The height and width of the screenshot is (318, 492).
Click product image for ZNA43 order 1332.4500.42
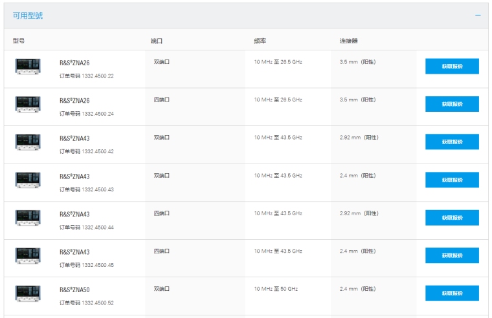pyautogui.click(x=28, y=142)
